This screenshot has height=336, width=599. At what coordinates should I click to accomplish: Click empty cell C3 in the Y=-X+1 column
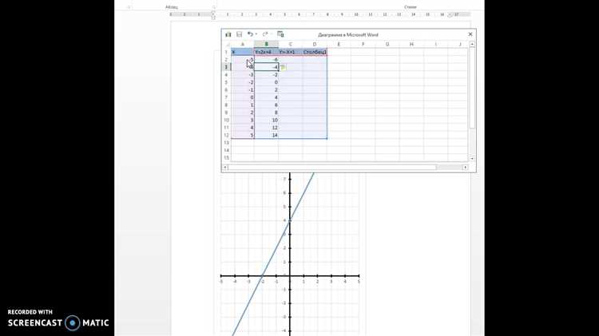tap(291, 67)
